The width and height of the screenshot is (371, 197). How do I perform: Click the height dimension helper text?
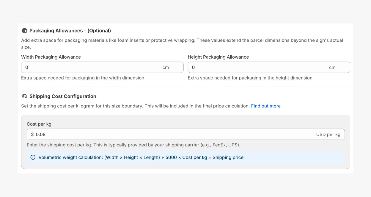tap(250, 78)
